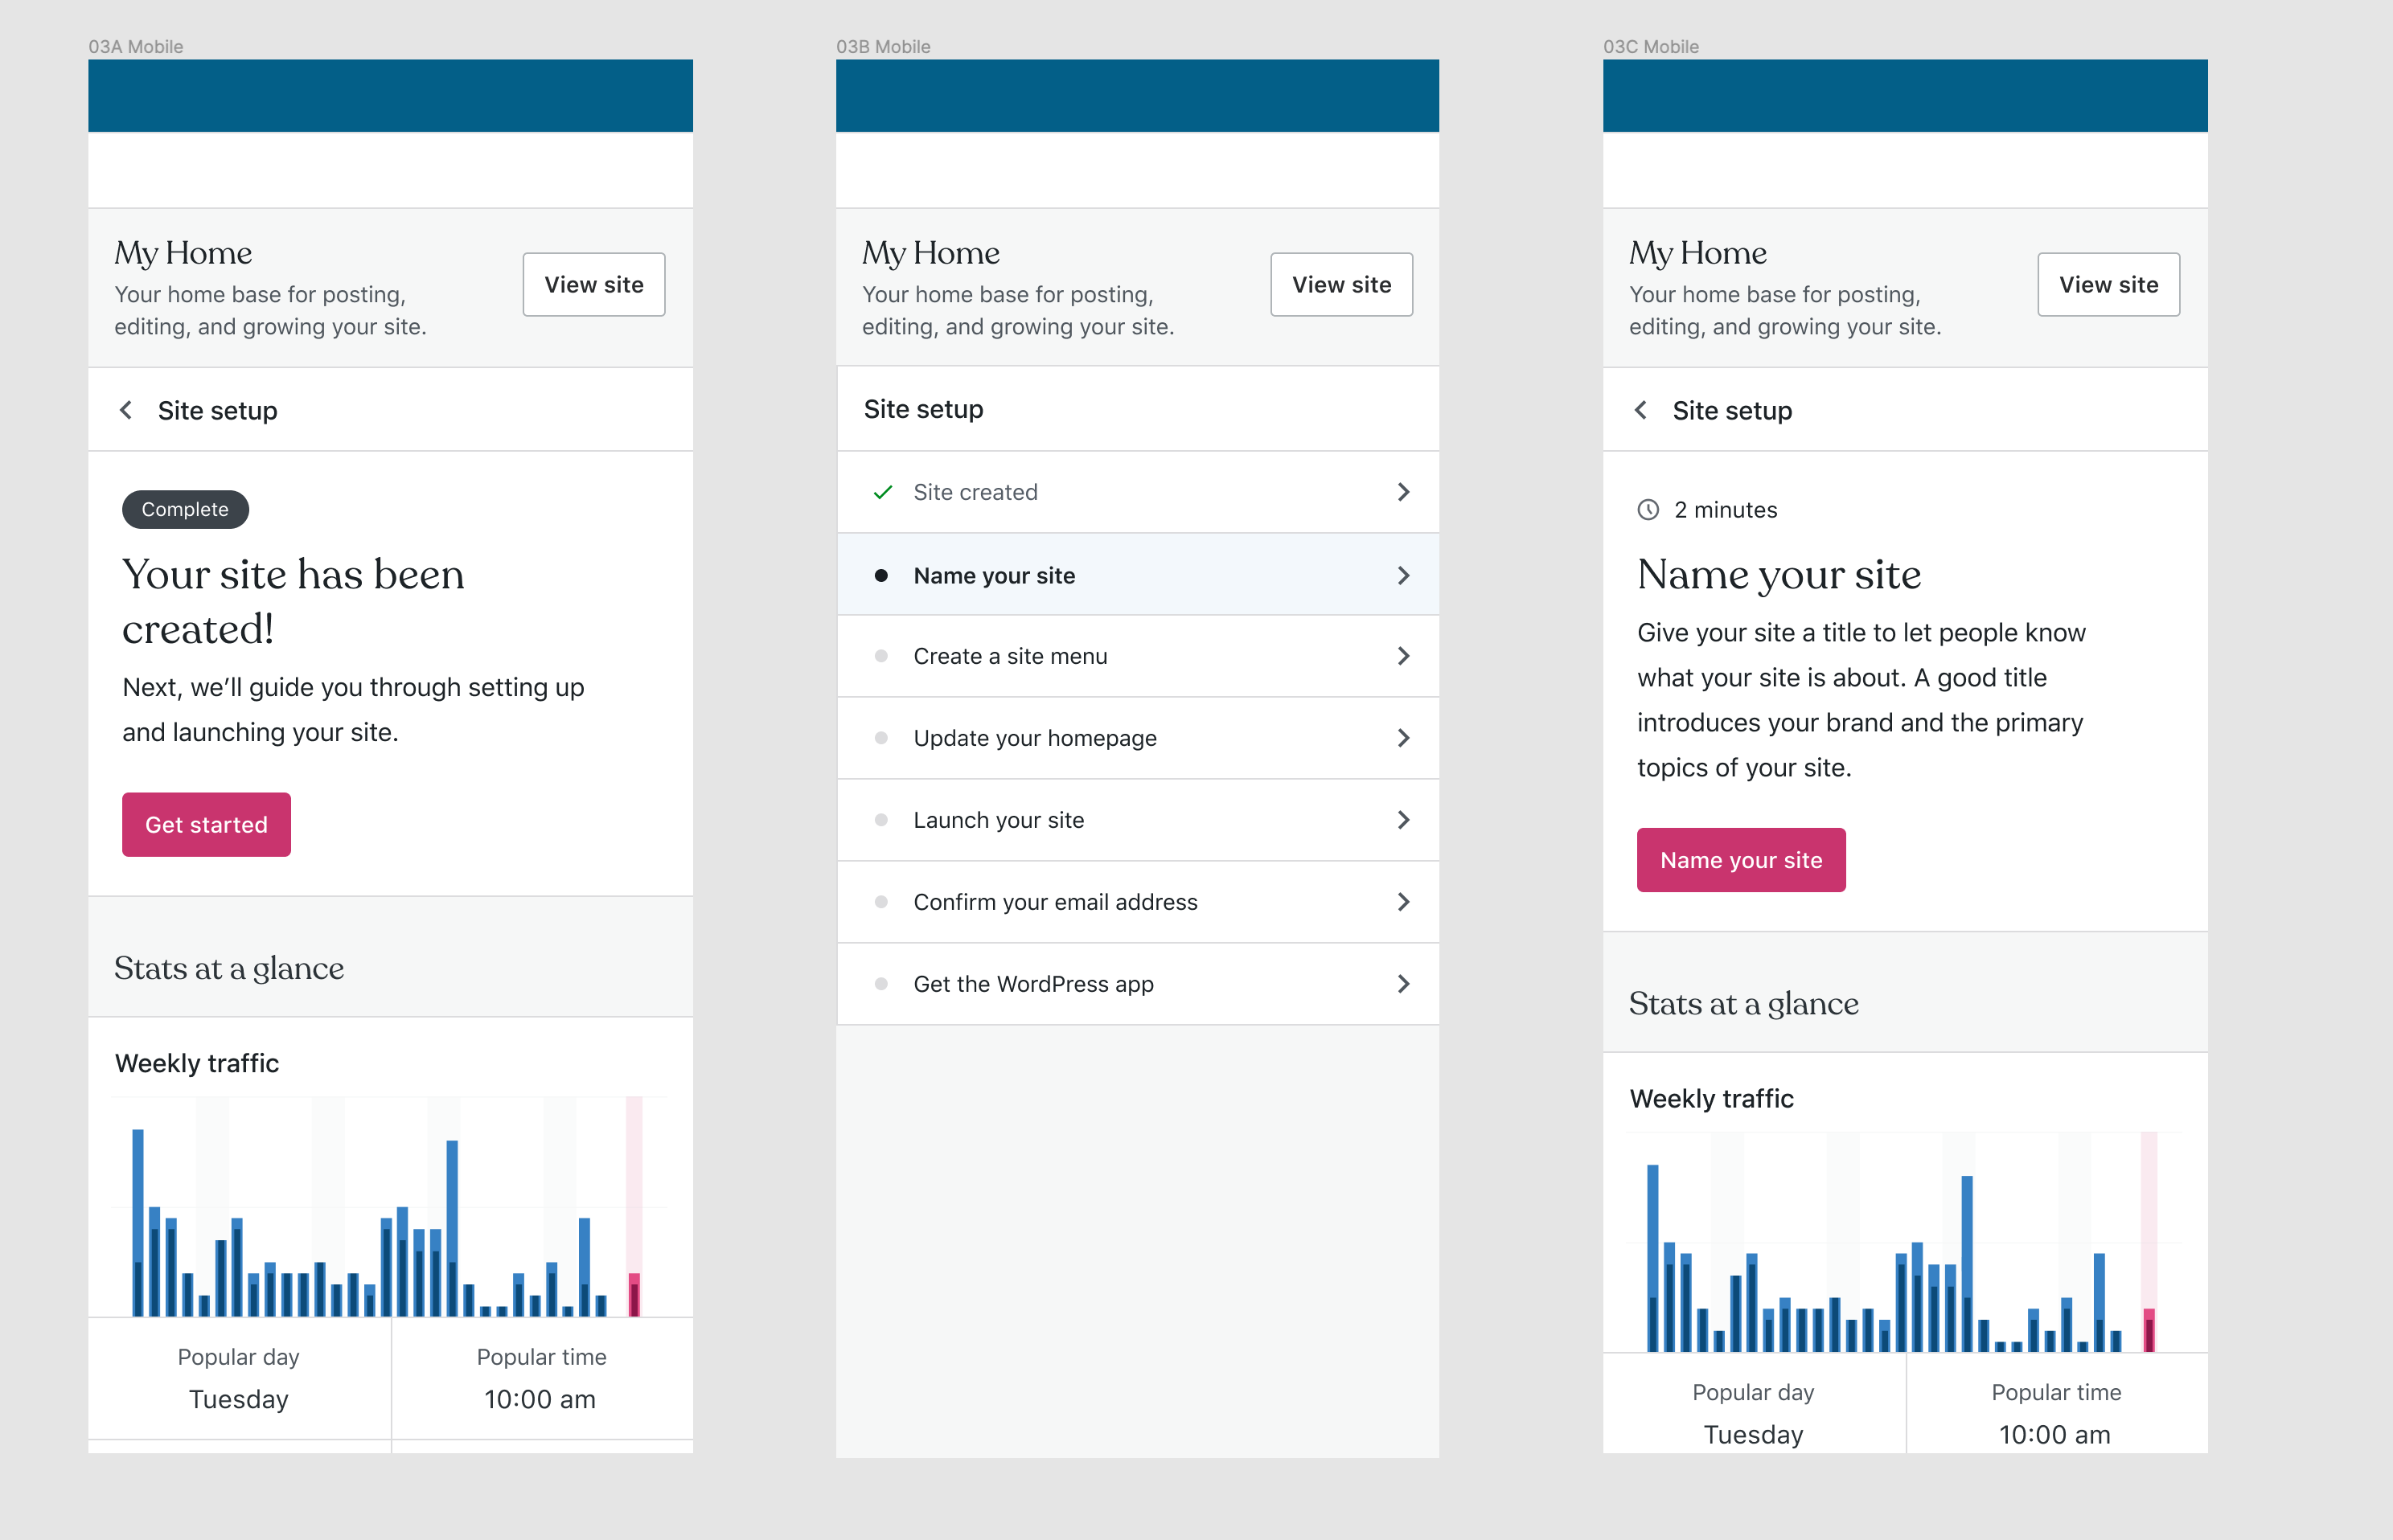
Task: Click the black bullet beside Name your site
Action: 881,575
